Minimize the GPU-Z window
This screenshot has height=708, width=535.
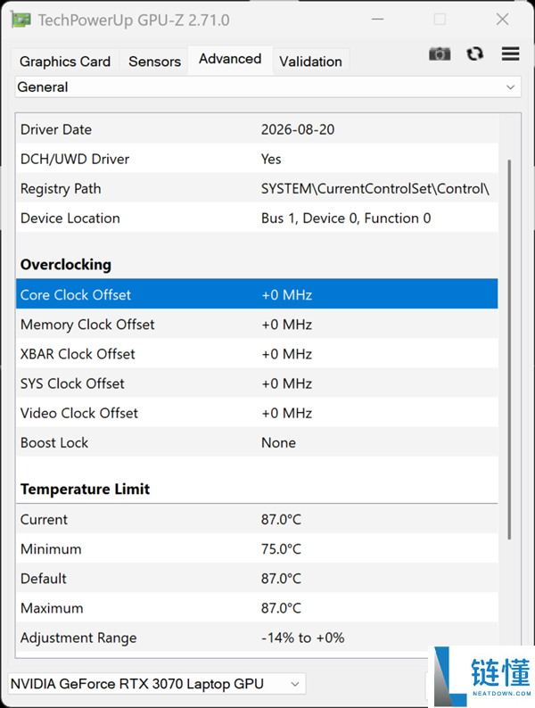(378, 20)
